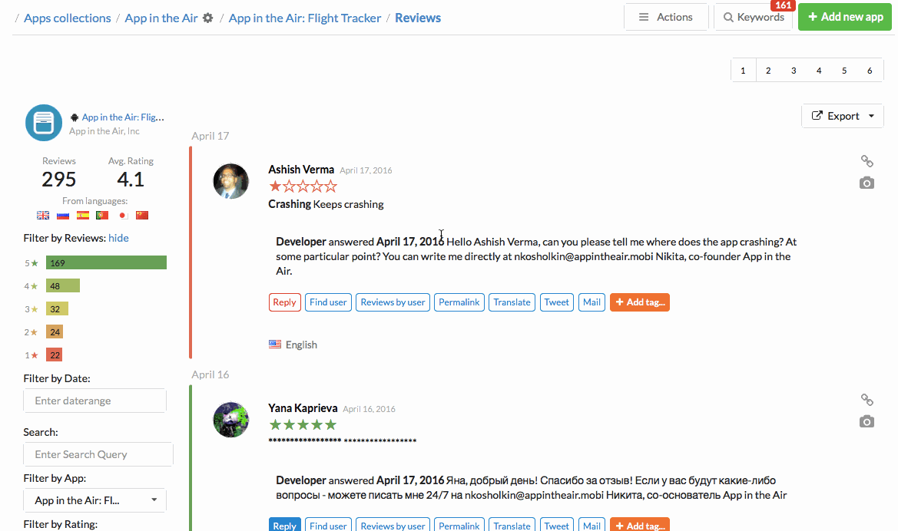
Task: Open the Actions menu
Action: [666, 17]
